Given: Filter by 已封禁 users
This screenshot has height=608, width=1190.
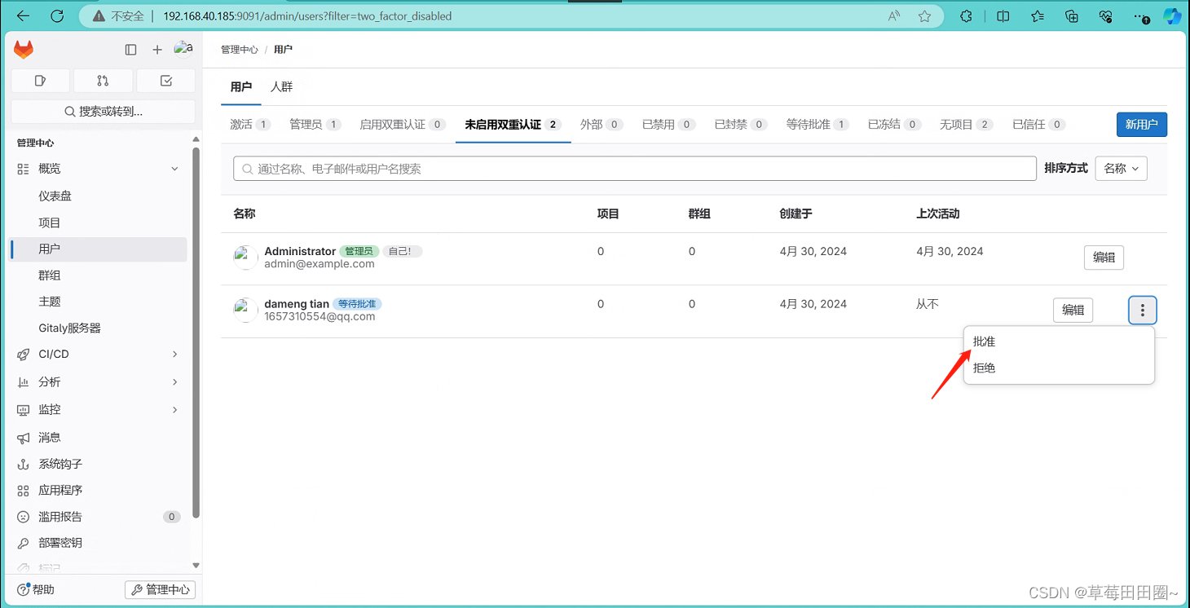Looking at the screenshot, I should pos(741,125).
